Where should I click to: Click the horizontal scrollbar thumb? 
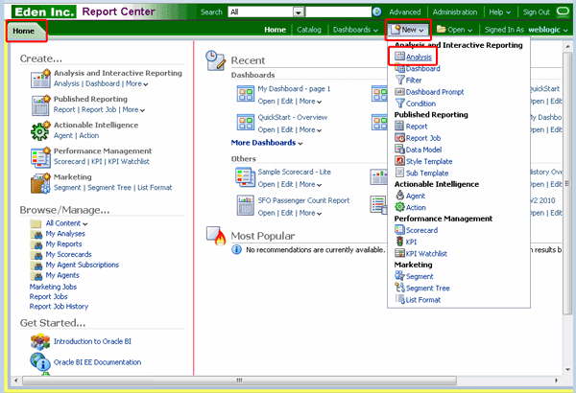pos(239,381)
